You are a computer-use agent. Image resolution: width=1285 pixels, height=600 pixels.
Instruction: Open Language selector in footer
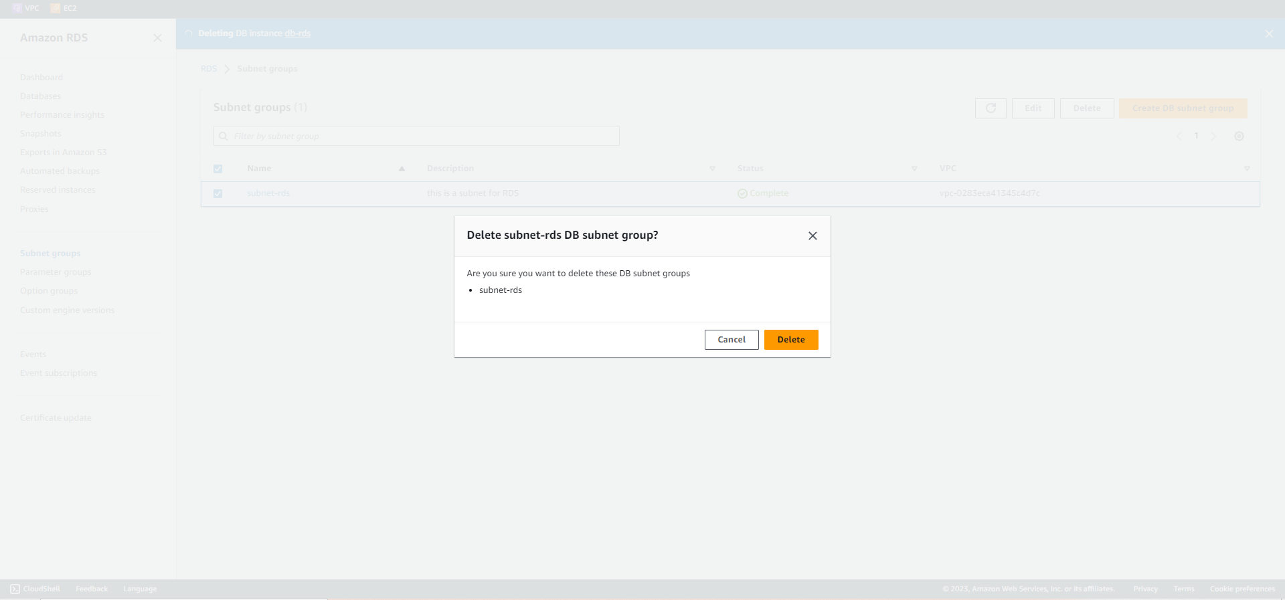[x=140, y=589]
